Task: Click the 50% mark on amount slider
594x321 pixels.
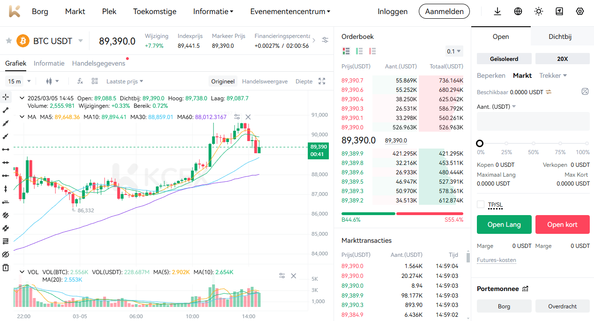Action: click(533, 143)
